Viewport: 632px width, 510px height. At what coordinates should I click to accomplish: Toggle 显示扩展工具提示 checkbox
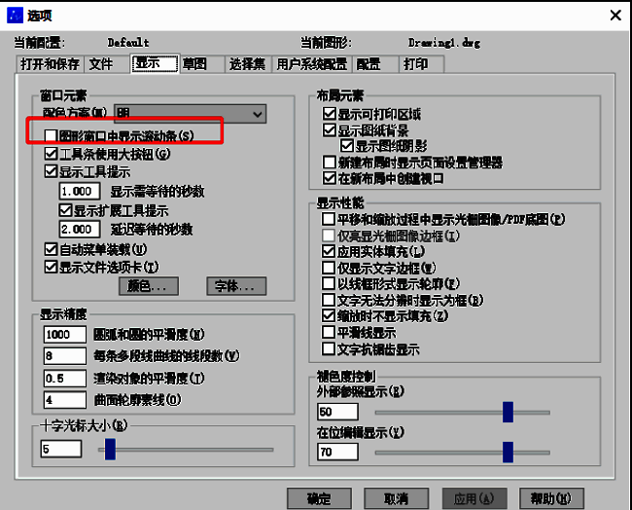(65, 210)
